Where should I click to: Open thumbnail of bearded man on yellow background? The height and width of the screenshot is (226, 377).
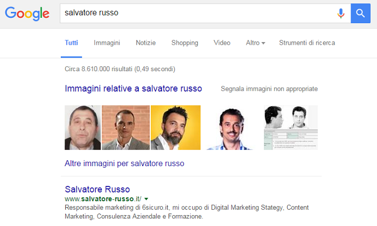coord(176,127)
